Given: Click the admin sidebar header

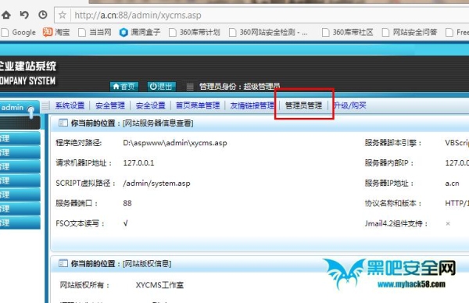Looking at the screenshot, I should pos(19,107).
